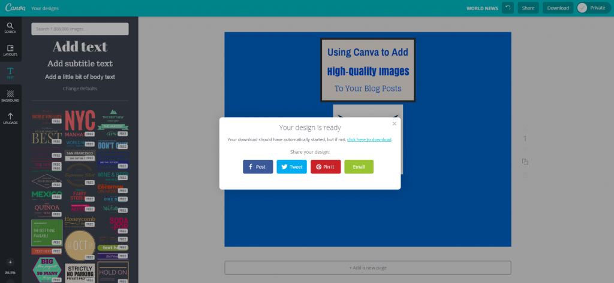Open the Search panel in sidebar
The width and height of the screenshot is (614, 283).
pos(11,28)
